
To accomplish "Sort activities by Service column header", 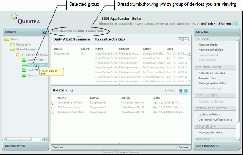I will (124, 49).
